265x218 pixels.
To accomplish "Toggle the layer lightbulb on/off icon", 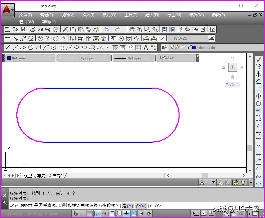I will point(172,47).
